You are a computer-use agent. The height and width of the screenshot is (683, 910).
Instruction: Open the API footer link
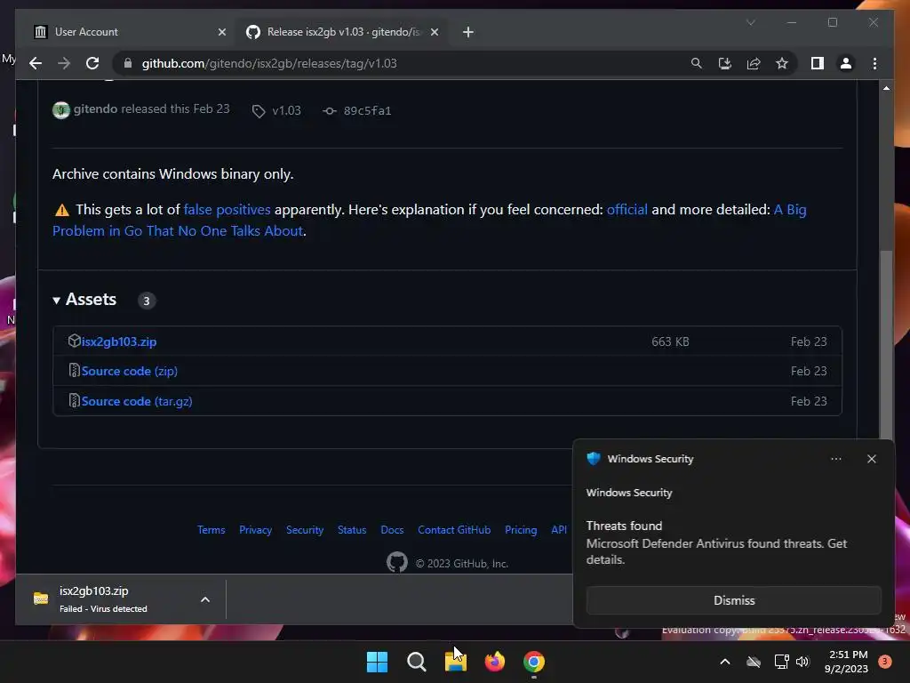(559, 530)
